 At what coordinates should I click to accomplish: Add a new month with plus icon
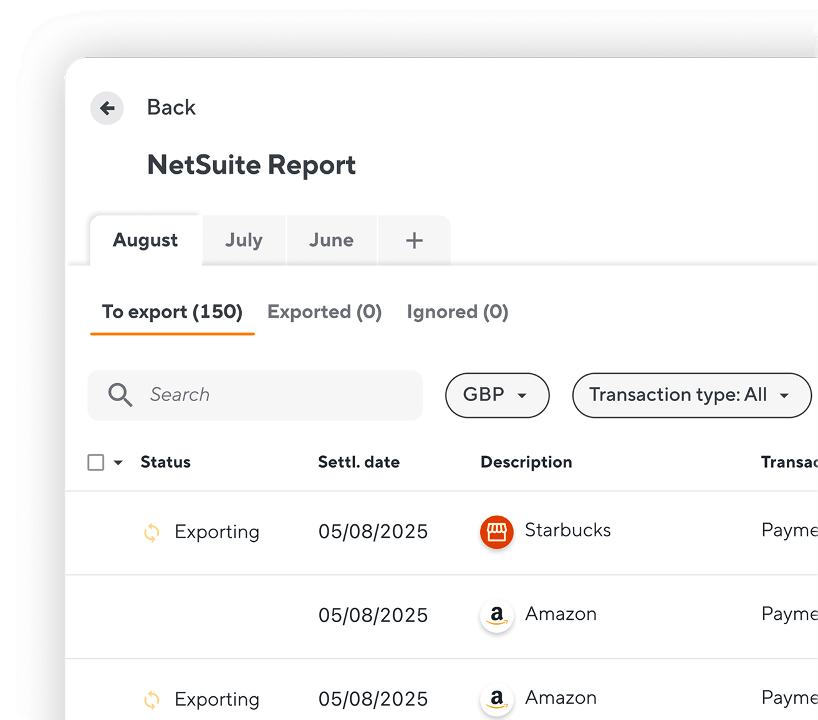click(414, 240)
